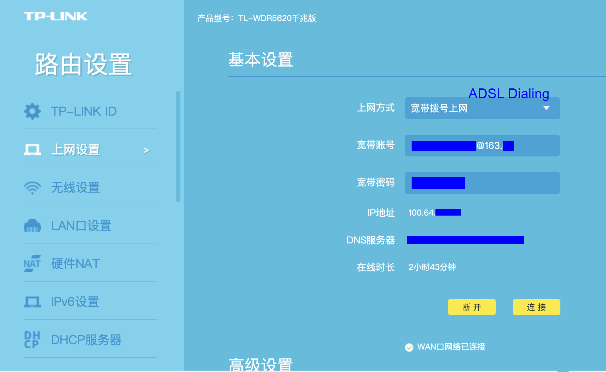Click the 断开 disconnect button
The width and height of the screenshot is (606, 372).
pos(472,307)
